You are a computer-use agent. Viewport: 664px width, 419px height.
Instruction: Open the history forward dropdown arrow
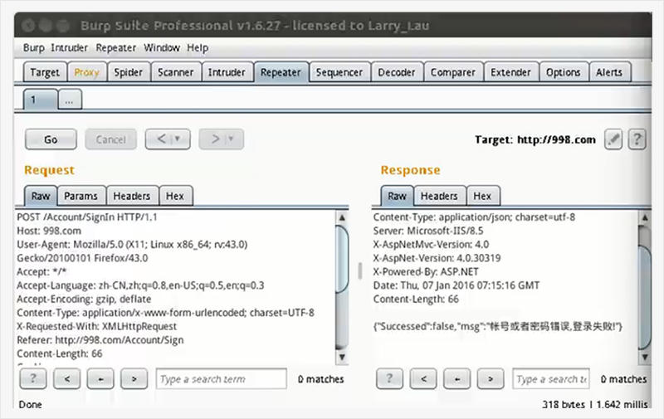click(232, 139)
